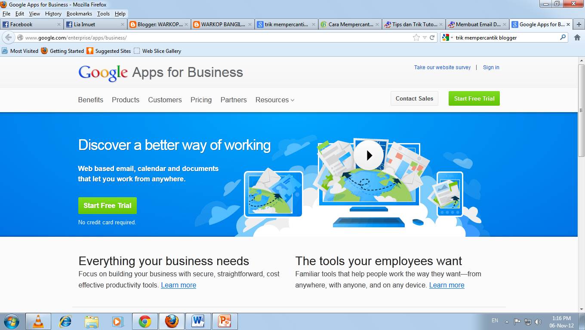This screenshot has height=330, width=585.
Task: Go to the Products page link
Action: pyautogui.click(x=126, y=100)
